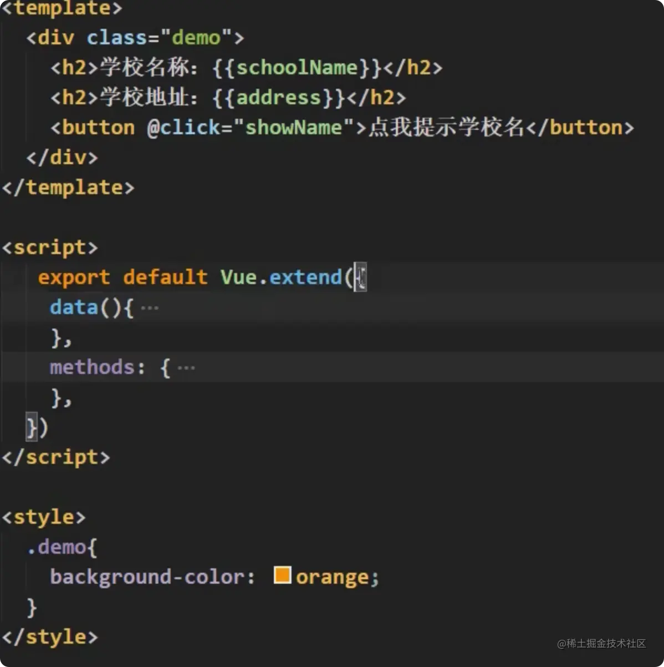The width and height of the screenshot is (664, 667).
Task: Click the Vue identifier
Action: (239, 277)
